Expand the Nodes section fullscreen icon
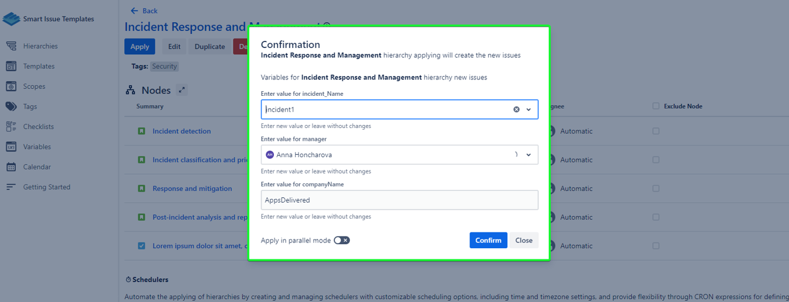Viewport: 789px width, 302px height. click(x=182, y=90)
